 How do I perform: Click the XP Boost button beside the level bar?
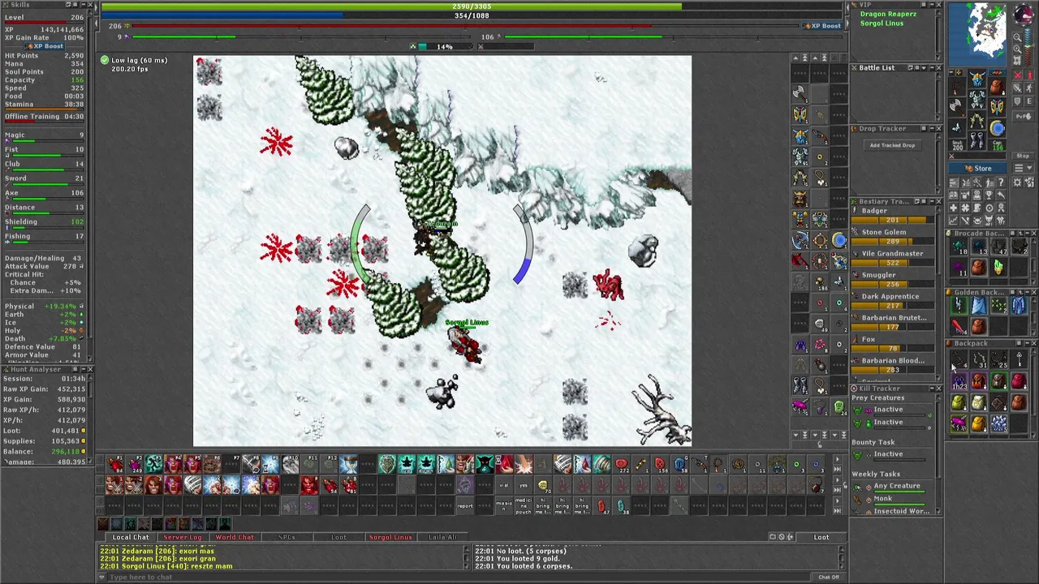[x=821, y=26]
